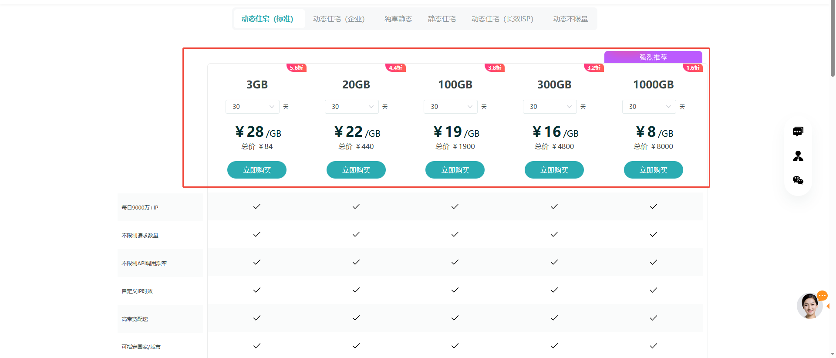The image size is (836, 358).
Task: Click the customer service avatar
Action: 809,306
